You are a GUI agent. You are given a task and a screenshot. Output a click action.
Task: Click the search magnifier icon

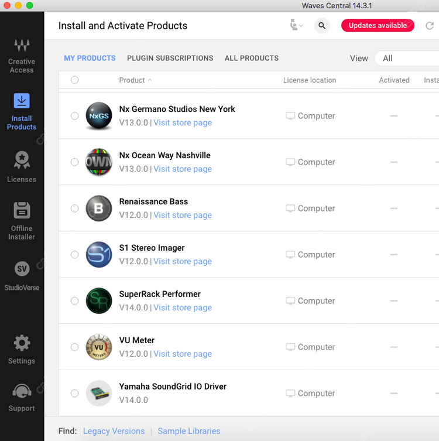[322, 26]
